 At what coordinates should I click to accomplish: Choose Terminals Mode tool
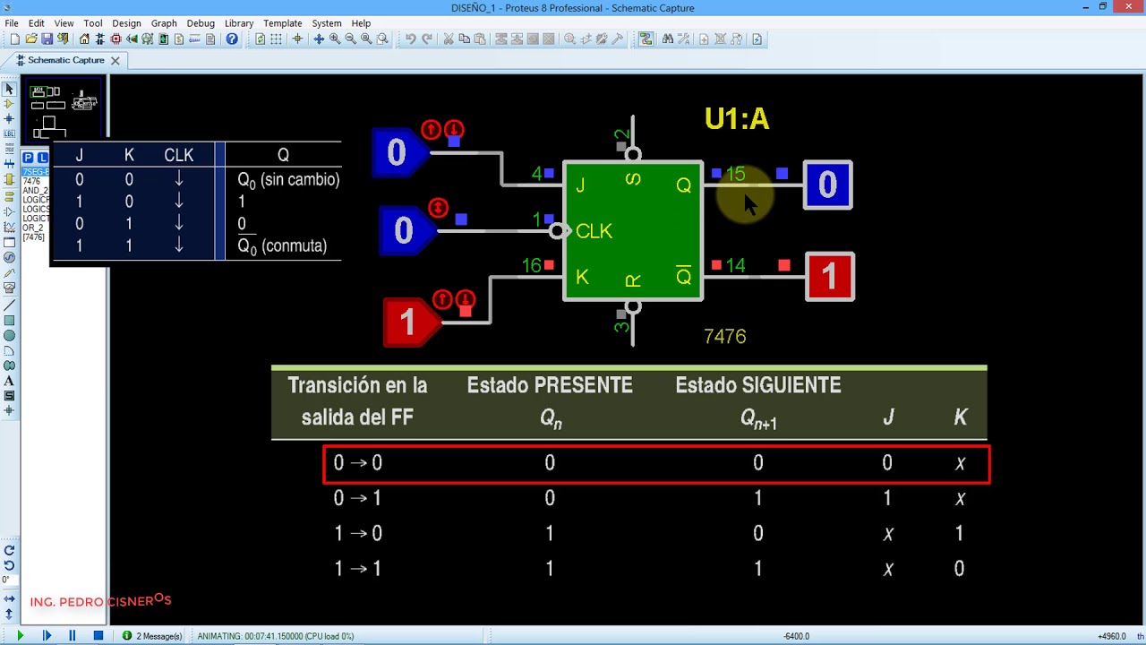click(x=9, y=194)
